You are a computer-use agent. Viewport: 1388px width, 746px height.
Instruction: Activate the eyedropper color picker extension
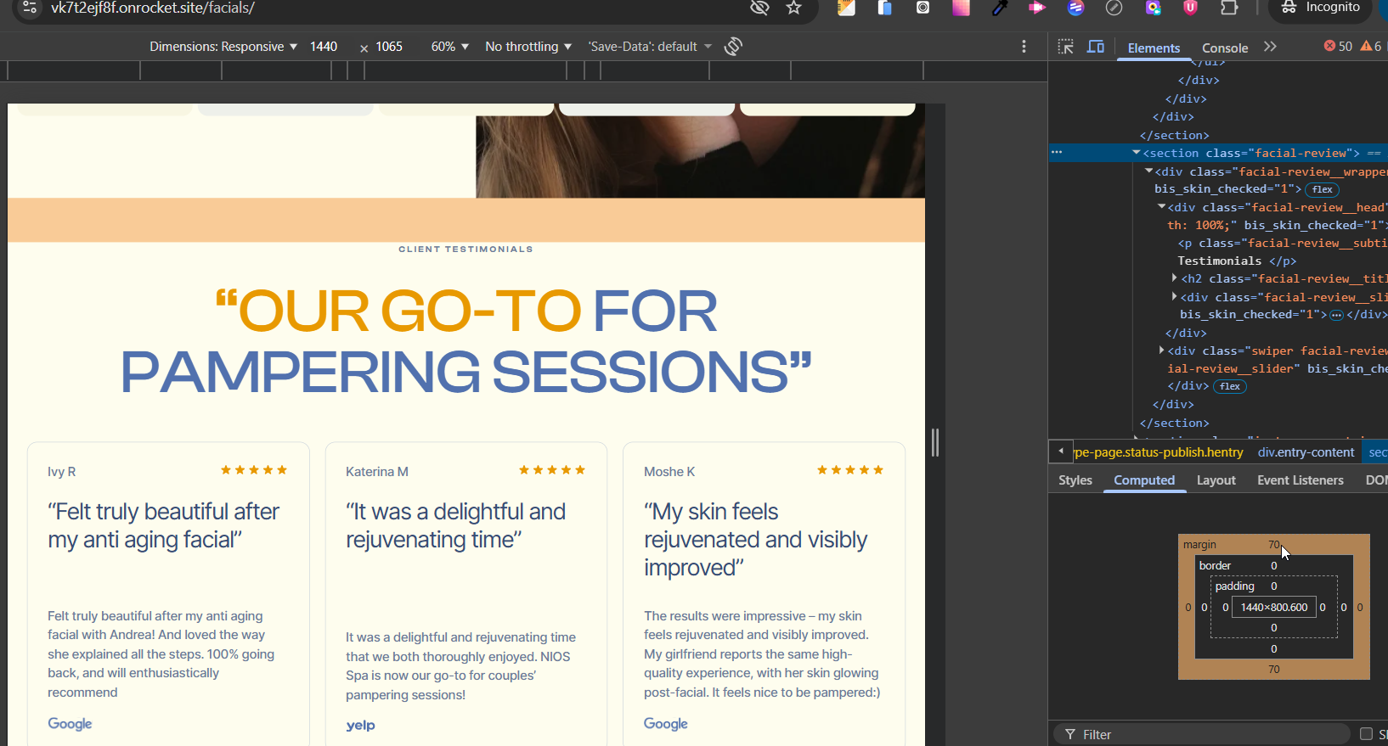click(1000, 8)
